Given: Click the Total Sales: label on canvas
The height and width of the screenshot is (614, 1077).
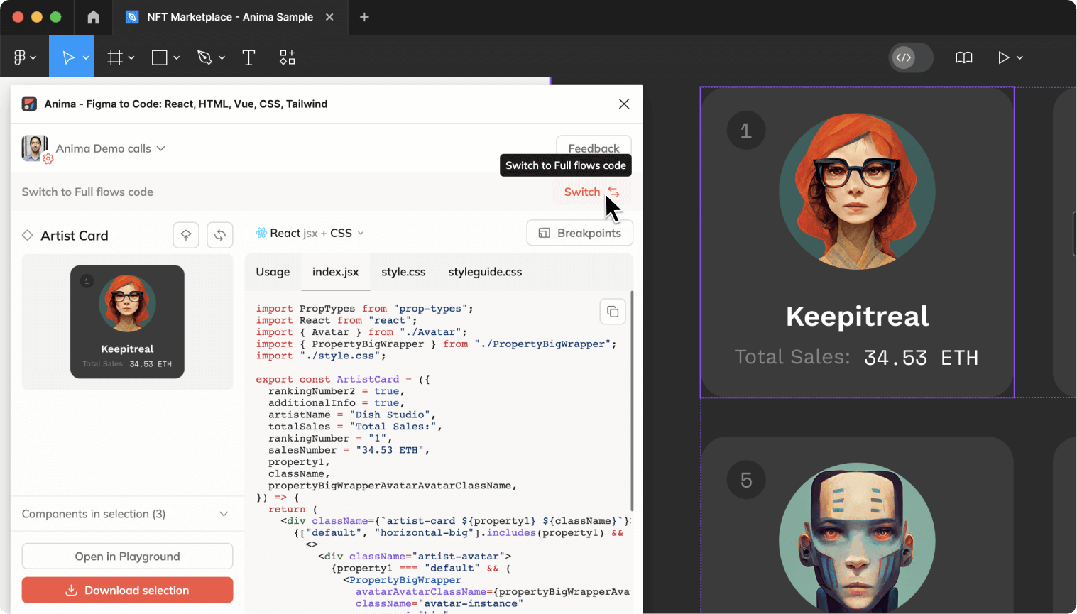Looking at the screenshot, I should (x=792, y=356).
